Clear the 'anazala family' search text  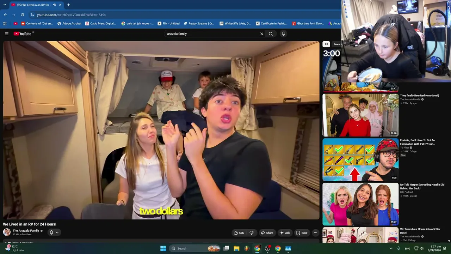click(262, 34)
